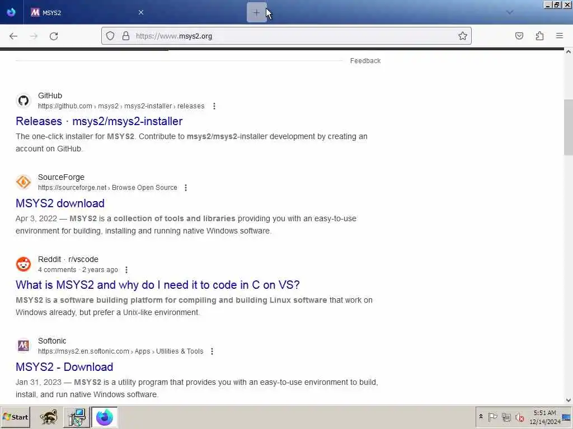Viewport: 573px width, 429px height.
Task: Focus the URL address bar
Action: pos(286,36)
